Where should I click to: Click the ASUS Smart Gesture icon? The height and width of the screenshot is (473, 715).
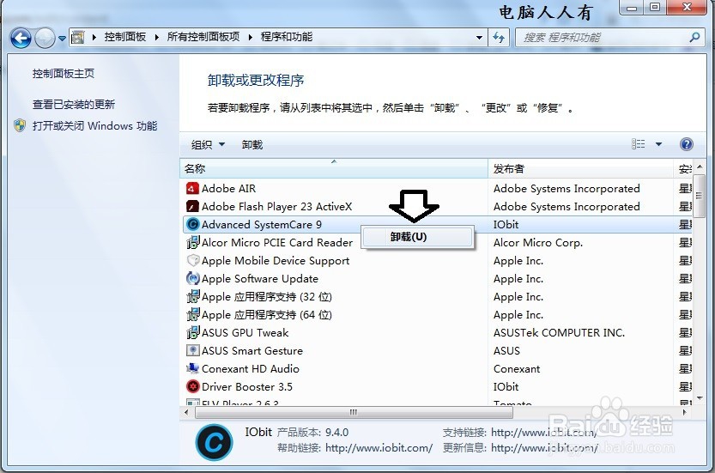[x=193, y=350]
